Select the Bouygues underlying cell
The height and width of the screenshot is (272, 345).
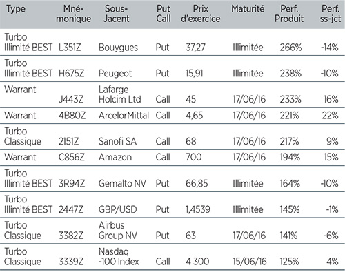pos(118,48)
